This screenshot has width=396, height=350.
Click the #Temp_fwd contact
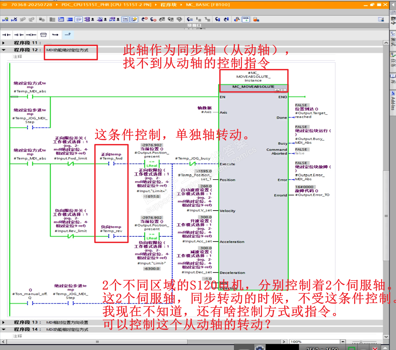tap(111, 164)
